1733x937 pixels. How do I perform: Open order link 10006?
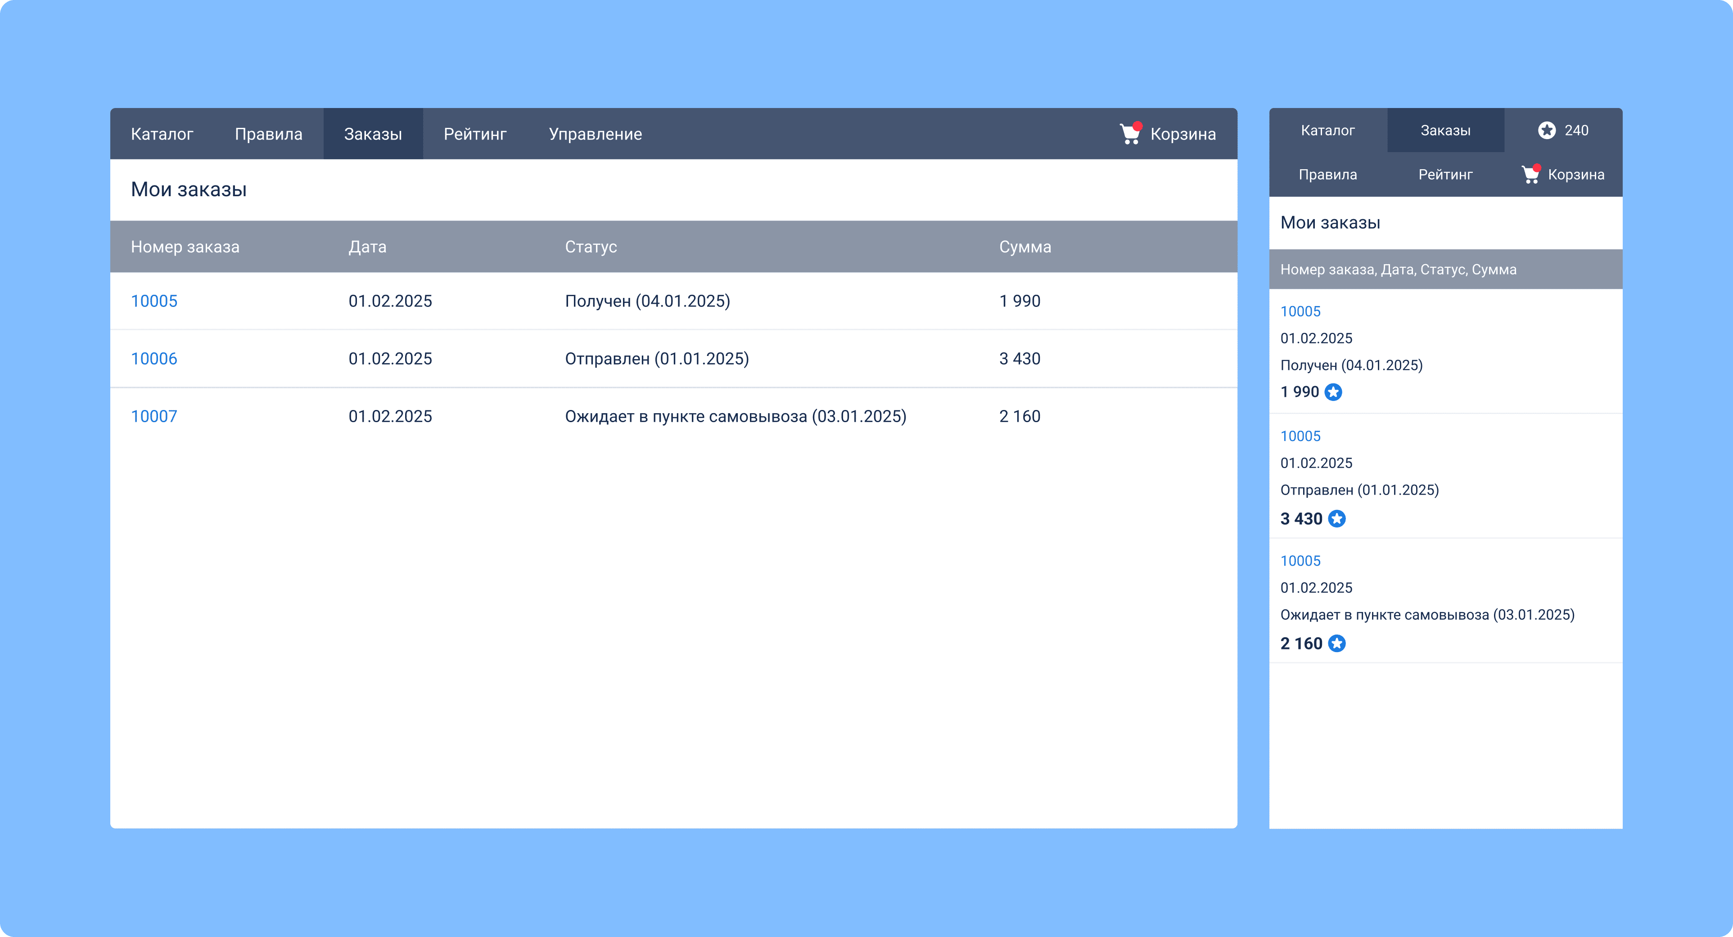pyautogui.click(x=154, y=359)
